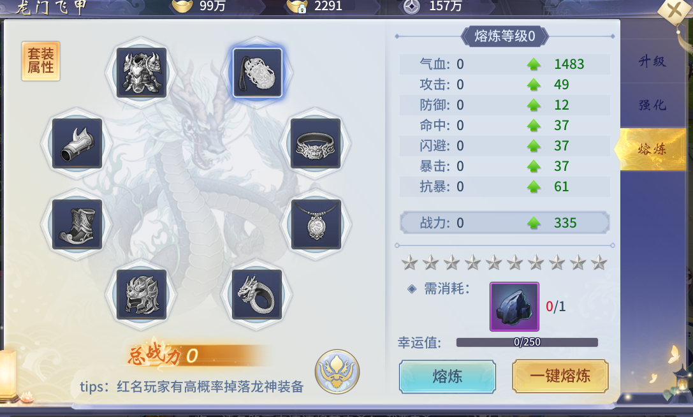
Task: Tap the gold ingot currency icon
Action: pos(182,6)
